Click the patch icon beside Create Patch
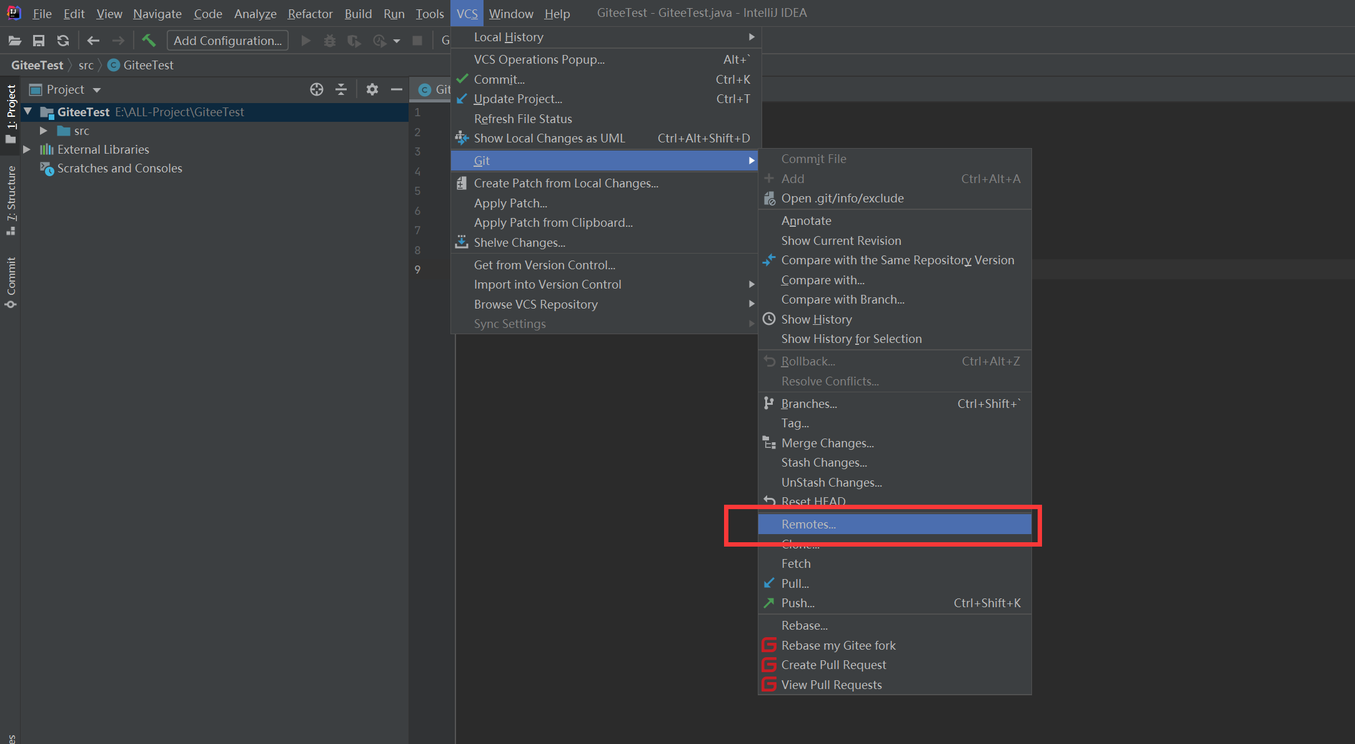The height and width of the screenshot is (744, 1355). pyautogui.click(x=462, y=183)
